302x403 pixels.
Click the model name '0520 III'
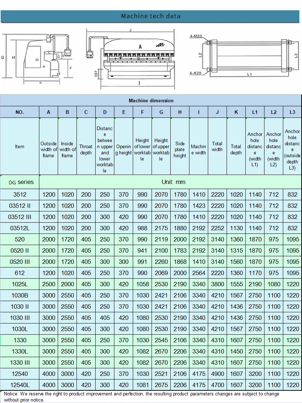(x=20, y=262)
